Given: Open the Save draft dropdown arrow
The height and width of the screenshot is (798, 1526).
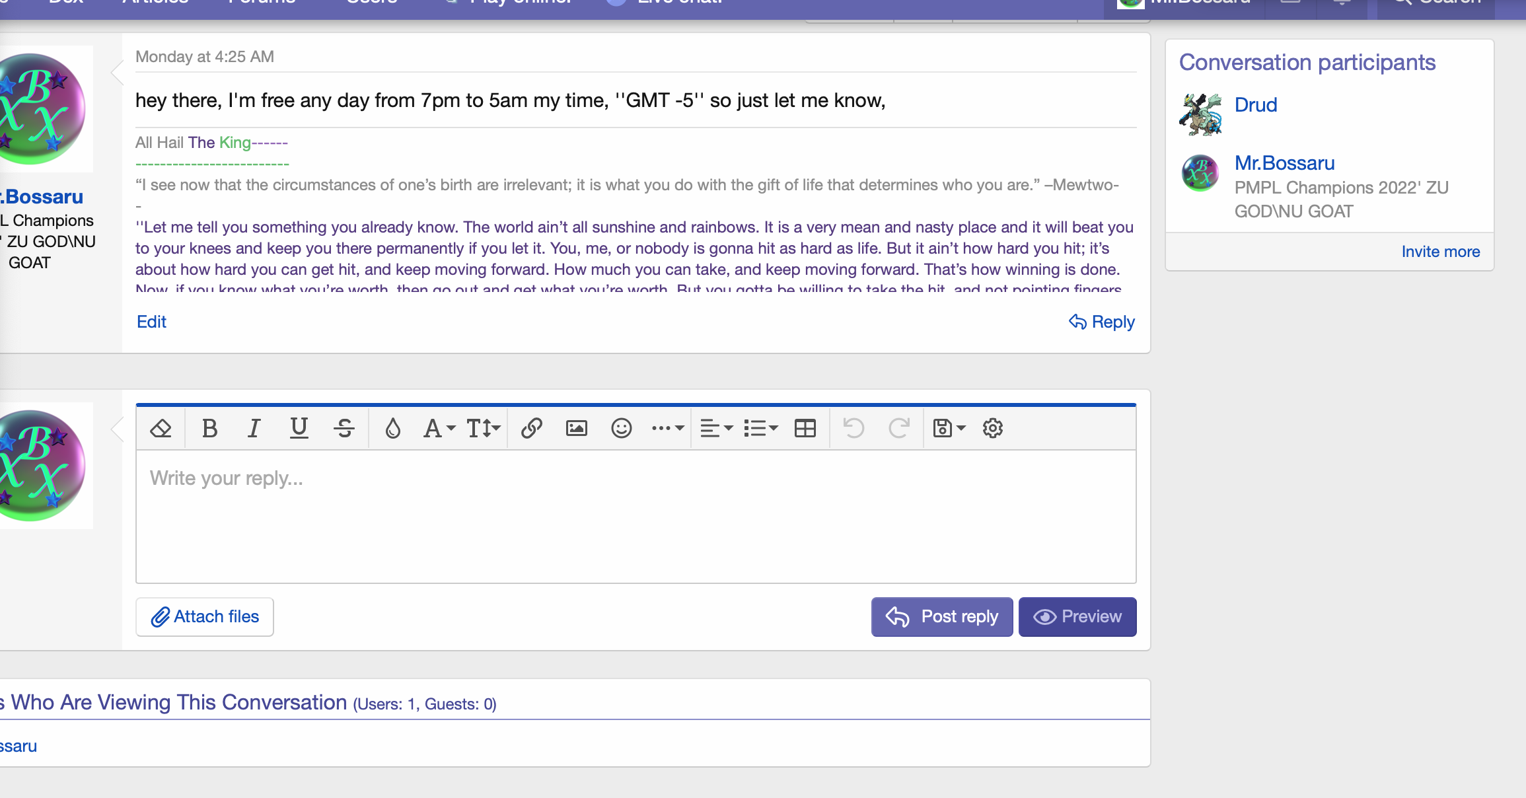Looking at the screenshot, I should click(x=960, y=428).
